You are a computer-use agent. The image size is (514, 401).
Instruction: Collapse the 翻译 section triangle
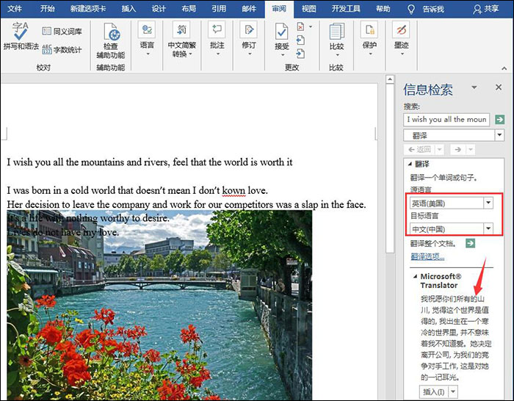pyautogui.click(x=410, y=164)
